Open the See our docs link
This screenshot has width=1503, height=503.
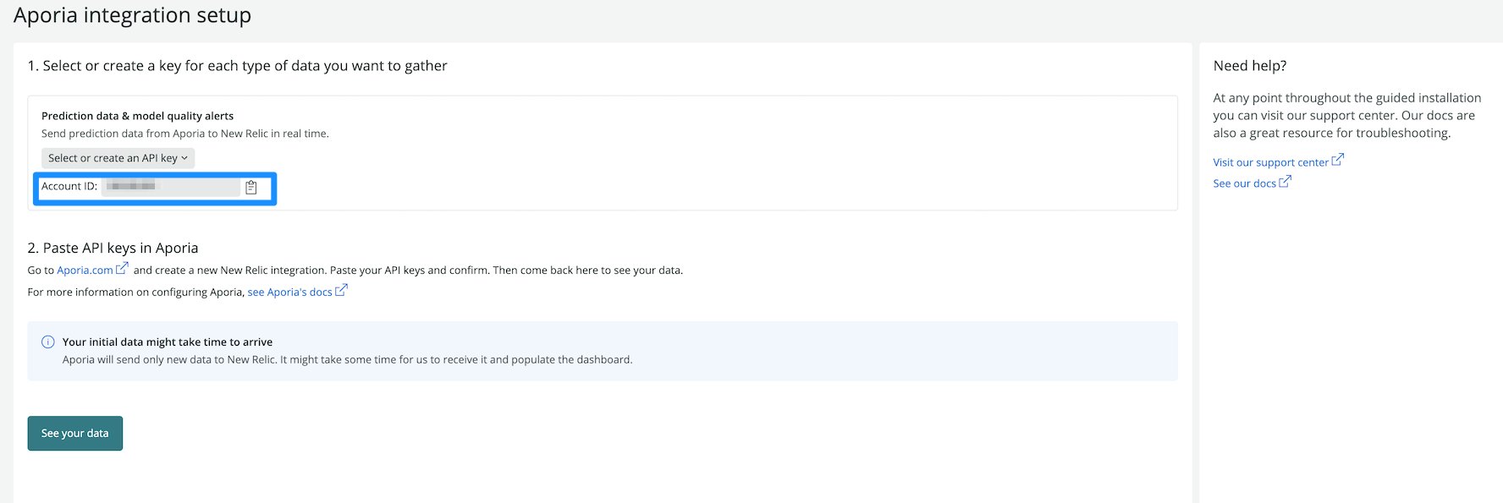[1244, 183]
